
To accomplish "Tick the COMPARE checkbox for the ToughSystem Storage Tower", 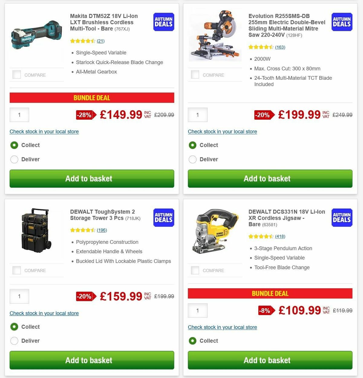I will click(17, 270).
